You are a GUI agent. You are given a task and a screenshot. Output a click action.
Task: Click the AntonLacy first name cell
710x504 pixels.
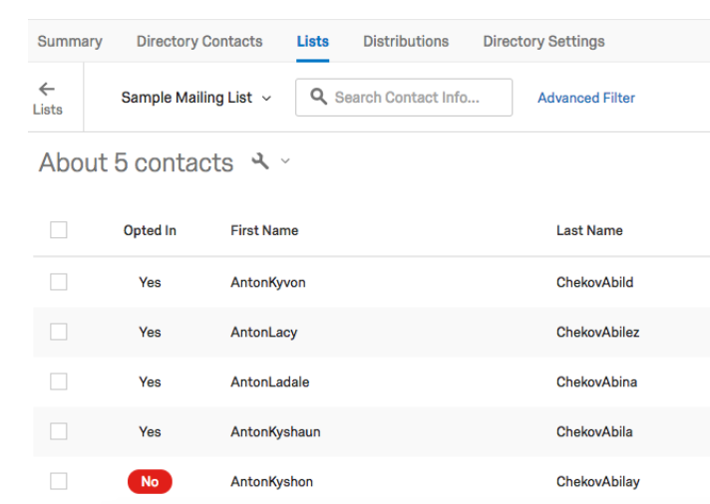264,332
